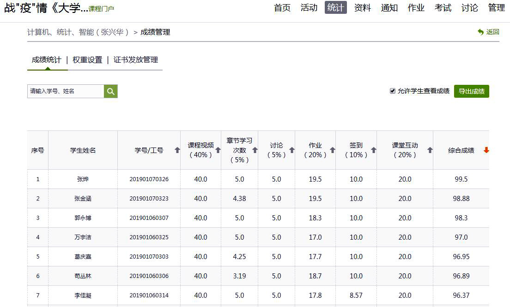Sort by 讨论 column arrow
This screenshot has width=510, height=307.
tap(291, 150)
